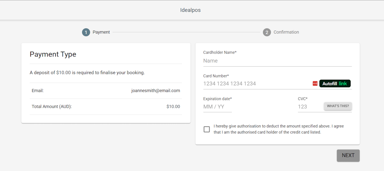This screenshot has width=384, height=171.
Task: Click the CVC input field
Action: (x=310, y=107)
